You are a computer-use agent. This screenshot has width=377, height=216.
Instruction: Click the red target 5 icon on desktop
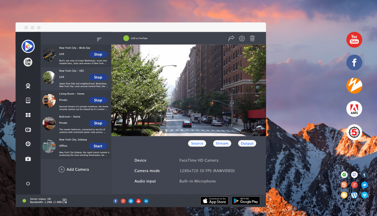tap(354, 132)
